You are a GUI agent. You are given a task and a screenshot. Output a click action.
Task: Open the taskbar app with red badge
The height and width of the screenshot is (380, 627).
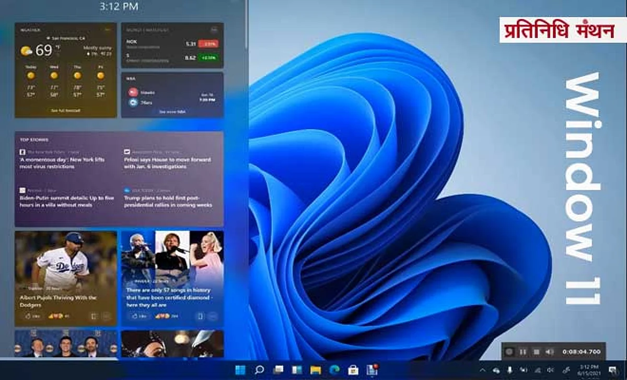click(x=371, y=370)
